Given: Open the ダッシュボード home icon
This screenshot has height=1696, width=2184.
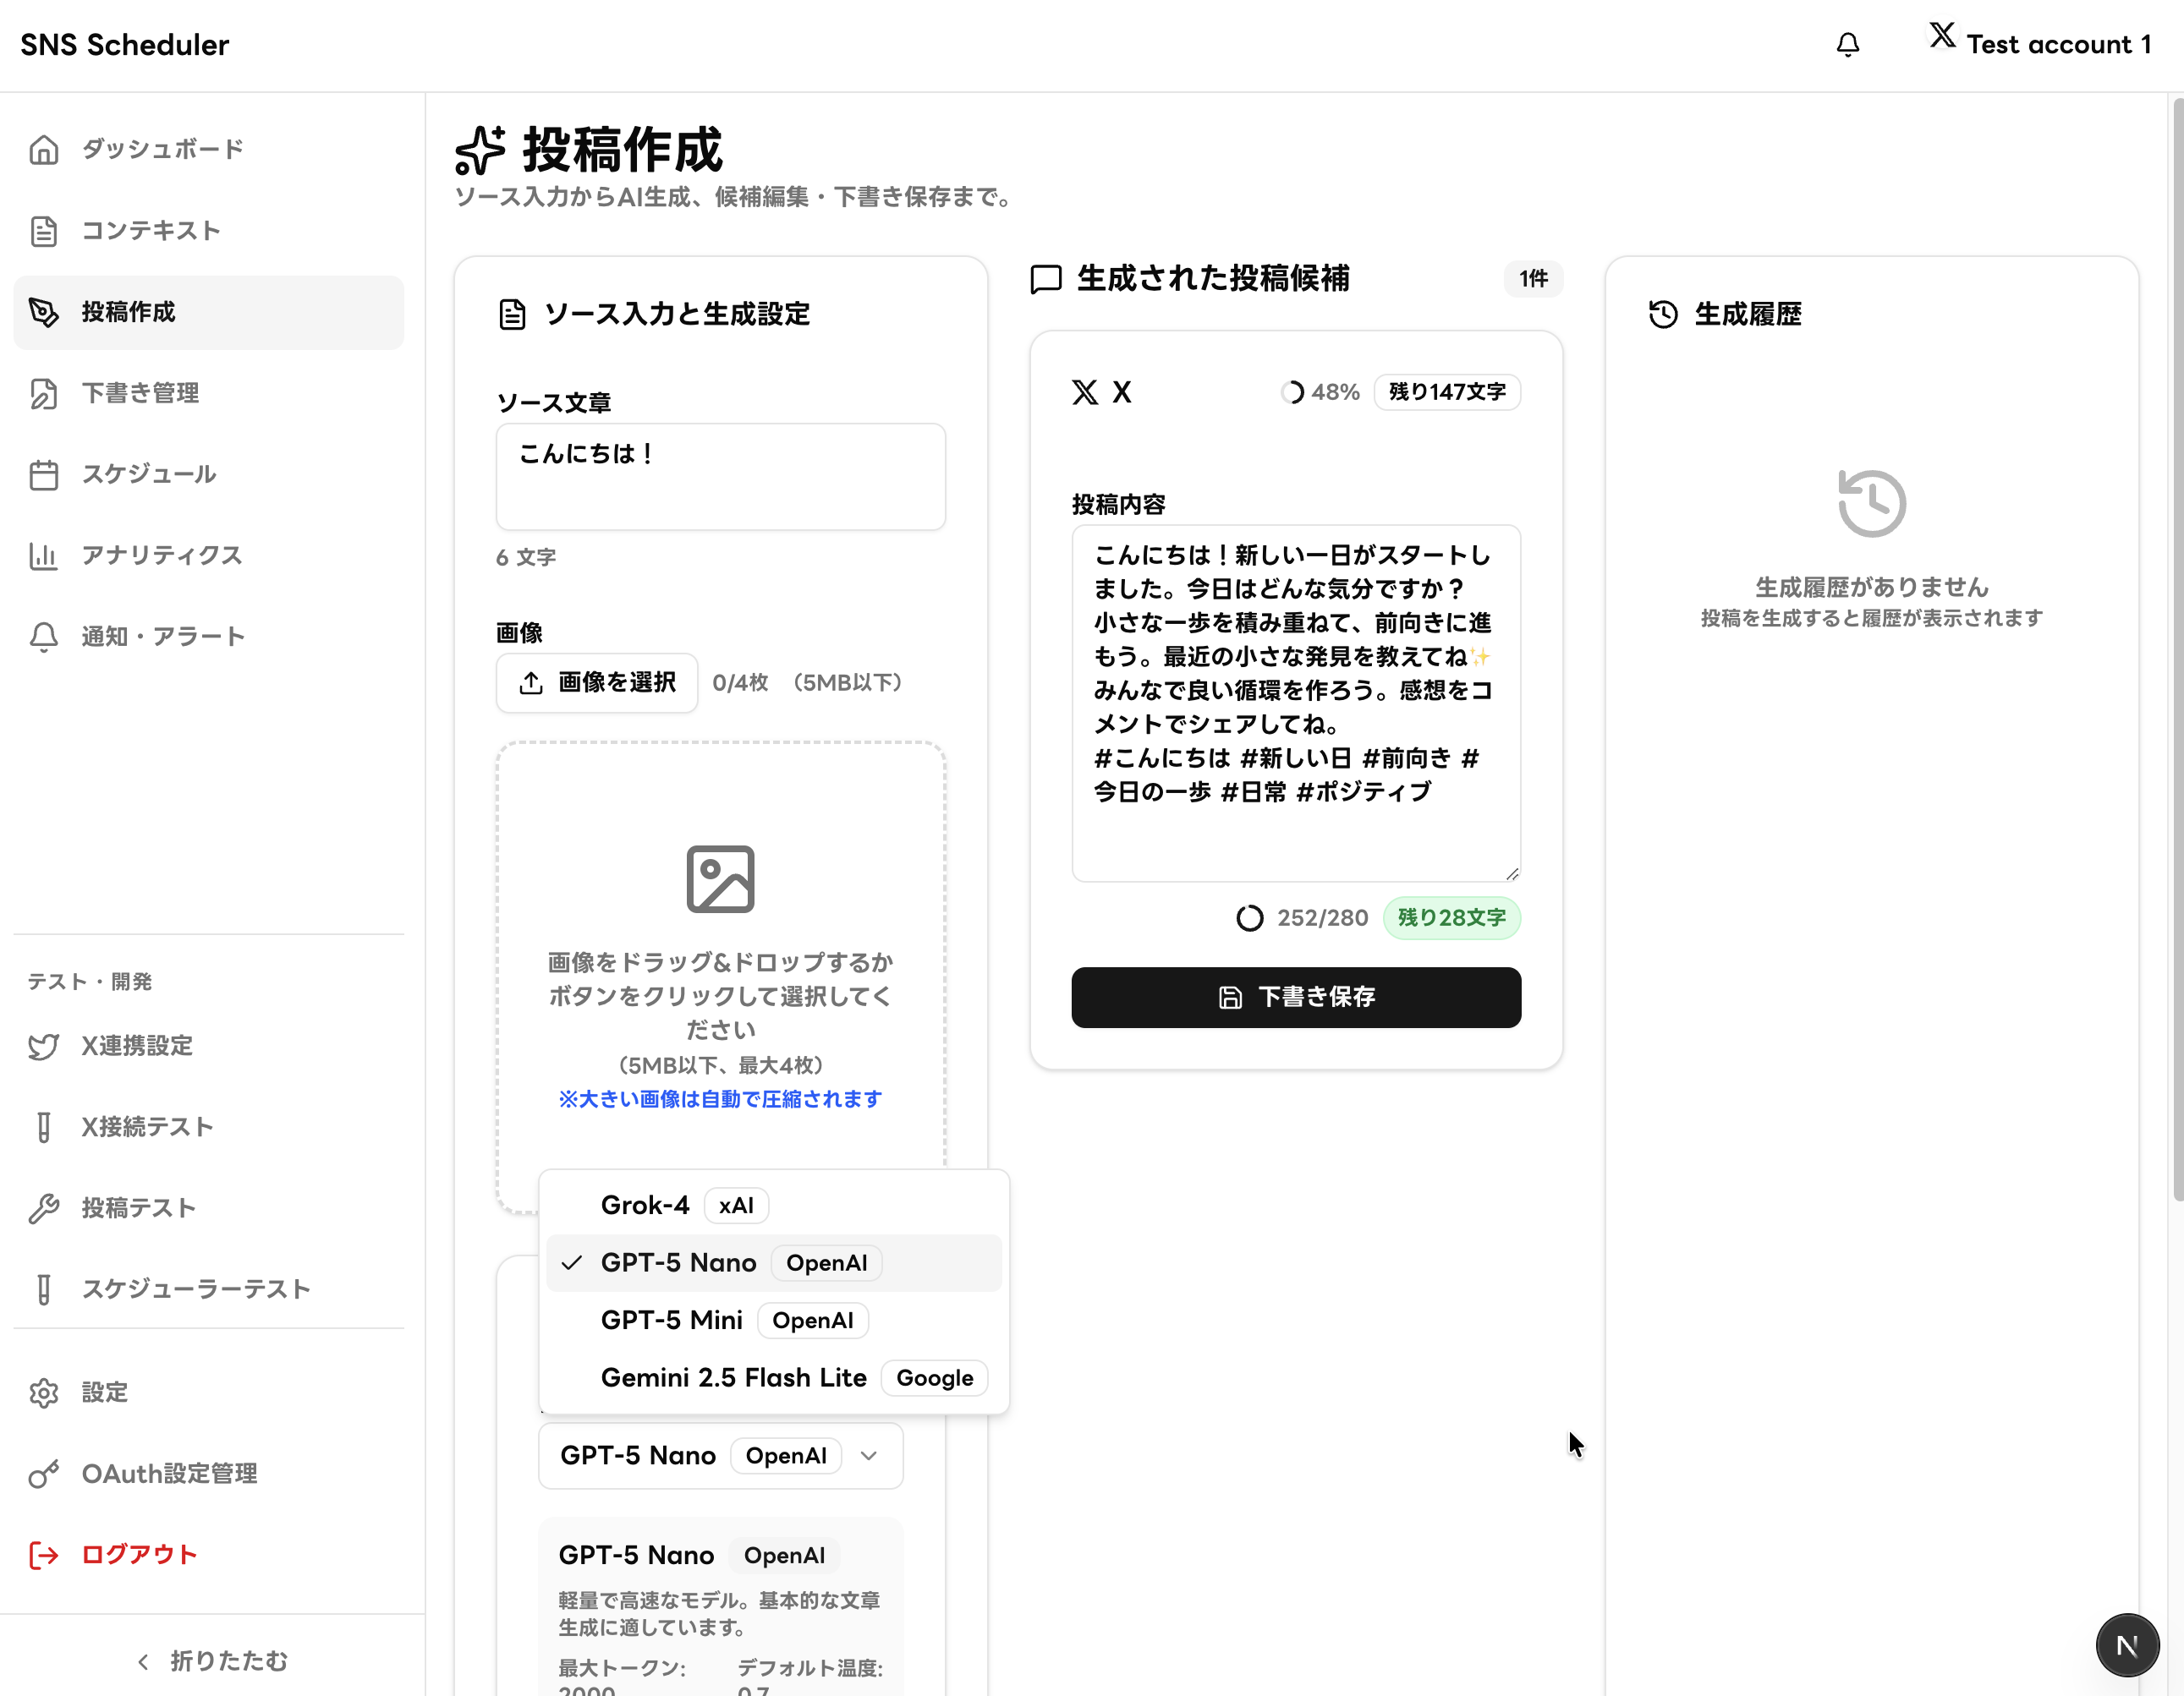Looking at the screenshot, I should pos(44,150).
